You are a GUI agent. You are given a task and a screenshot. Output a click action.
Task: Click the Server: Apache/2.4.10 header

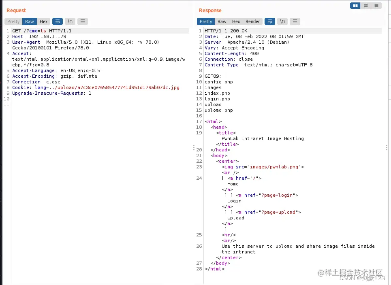click(x=247, y=42)
